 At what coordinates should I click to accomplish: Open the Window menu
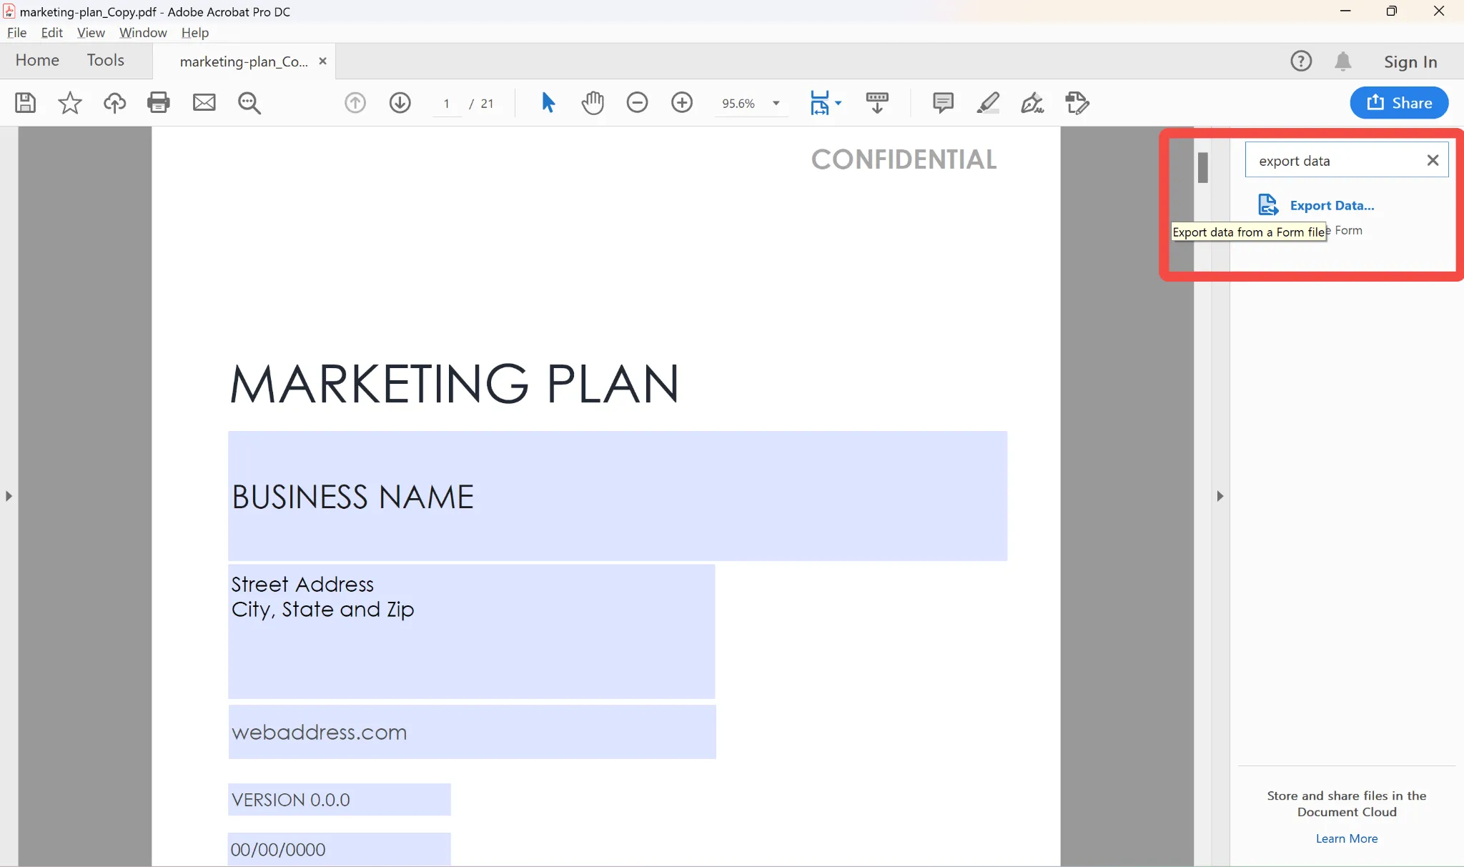coord(142,33)
